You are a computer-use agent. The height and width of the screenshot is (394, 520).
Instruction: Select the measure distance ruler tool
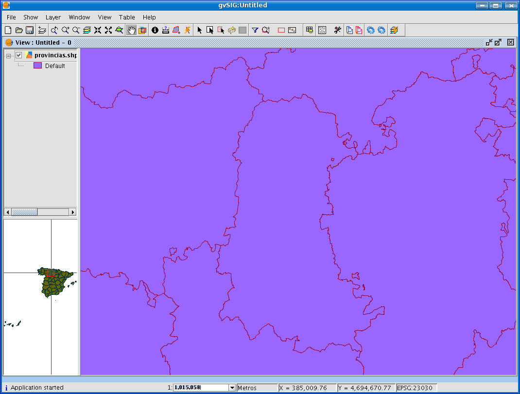[x=166, y=30]
